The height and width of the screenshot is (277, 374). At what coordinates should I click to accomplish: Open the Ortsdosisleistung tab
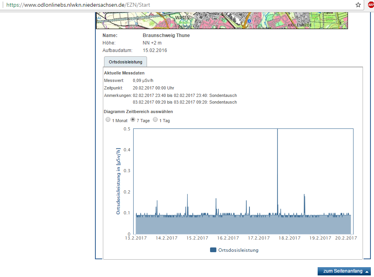pyautogui.click(x=125, y=62)
